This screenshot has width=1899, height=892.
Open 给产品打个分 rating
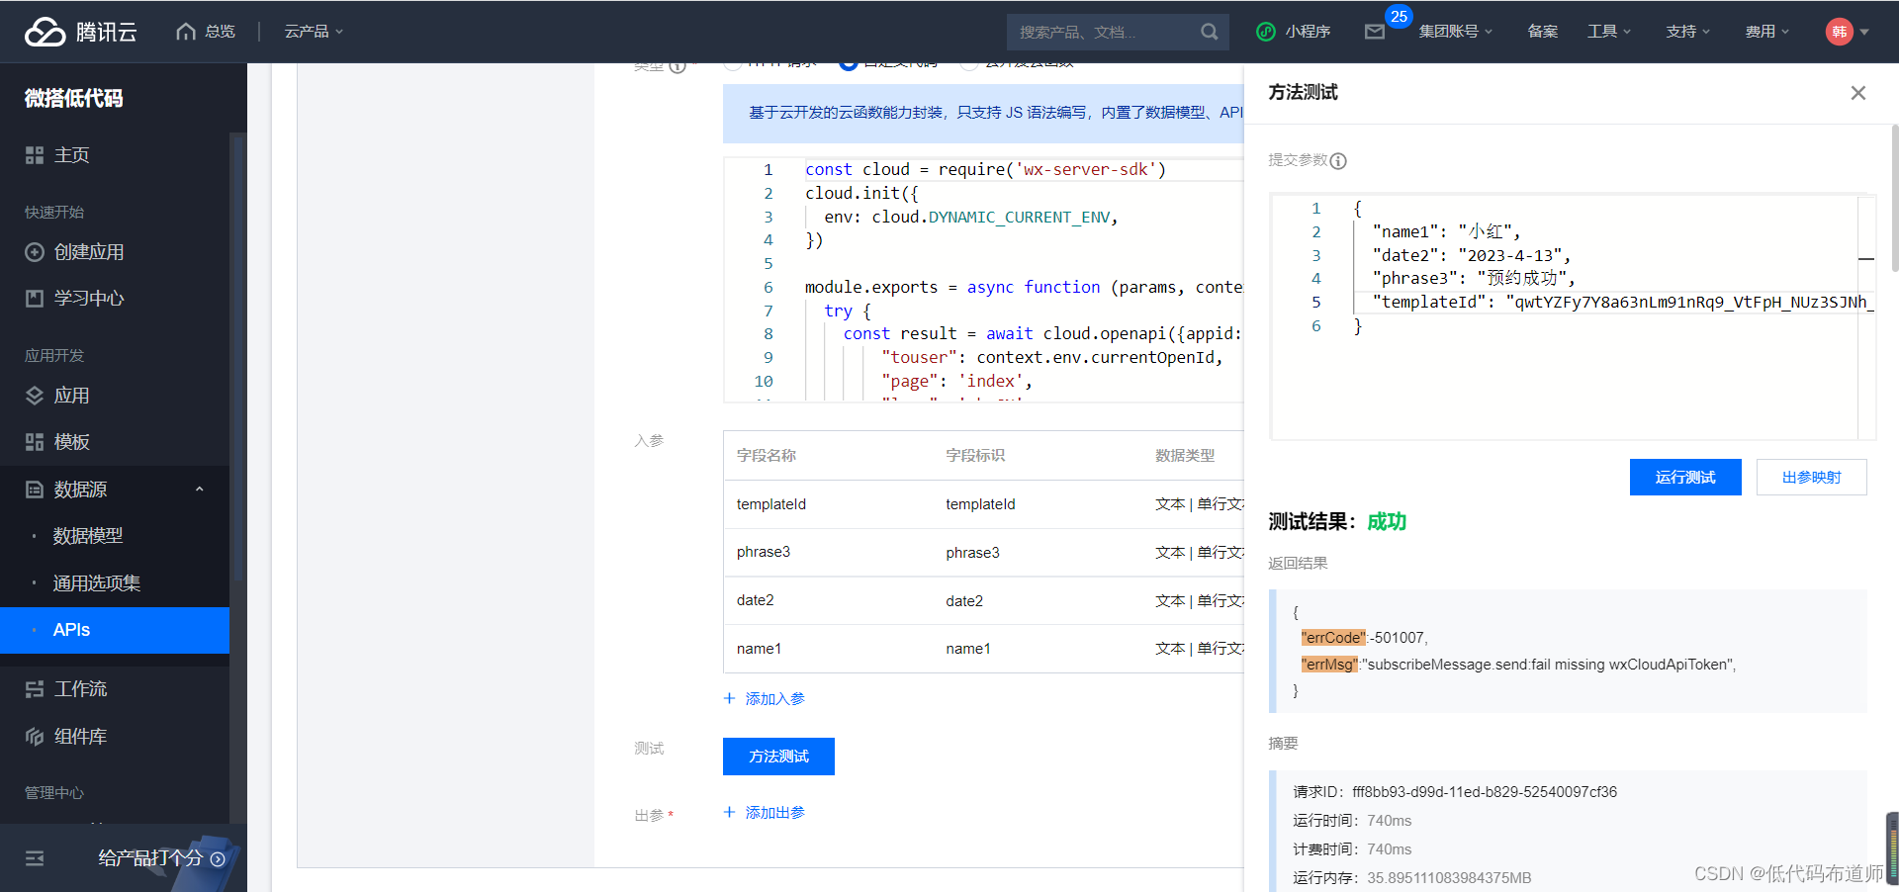tap(162, 858)
